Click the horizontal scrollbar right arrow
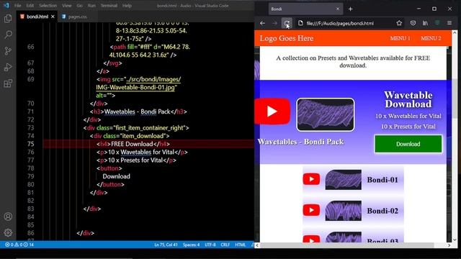461x259 pixels. (449, 245)
